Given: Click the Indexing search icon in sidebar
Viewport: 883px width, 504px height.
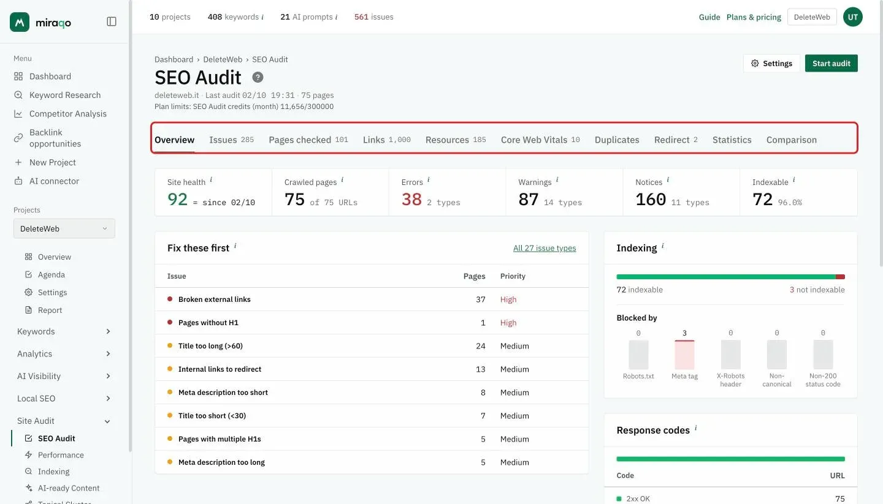Looking at the screenshot, I should pyautogui.click(x=28, y=472).
